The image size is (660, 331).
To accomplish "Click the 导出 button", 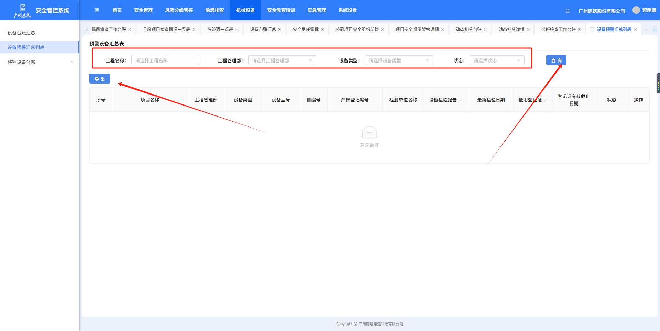I will (100, 79).
